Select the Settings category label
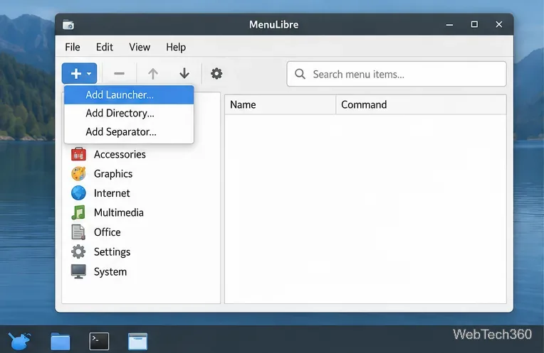This screenshot has height=353, width=544. point(112,252)
